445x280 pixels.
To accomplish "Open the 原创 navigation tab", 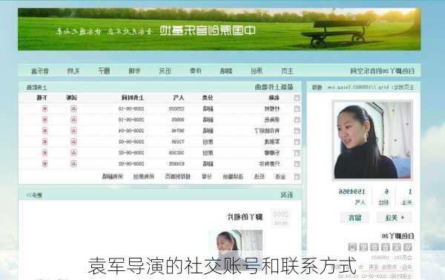I will [257, 71].
